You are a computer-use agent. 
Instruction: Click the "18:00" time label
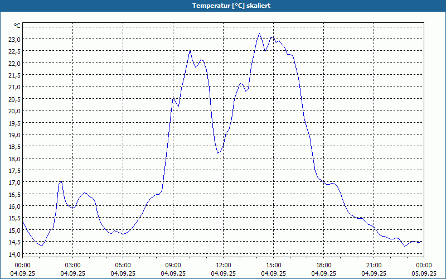(x=324, y=266)
